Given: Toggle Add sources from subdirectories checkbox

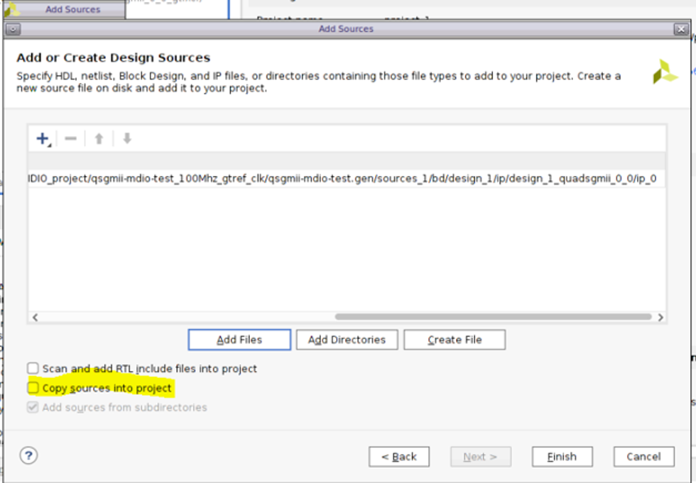Looking at the screenshot, I should click(x=33, y=407).
